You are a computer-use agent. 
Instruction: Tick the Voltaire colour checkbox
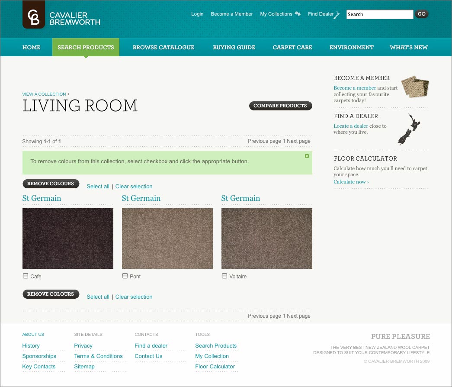pos(224,276)
